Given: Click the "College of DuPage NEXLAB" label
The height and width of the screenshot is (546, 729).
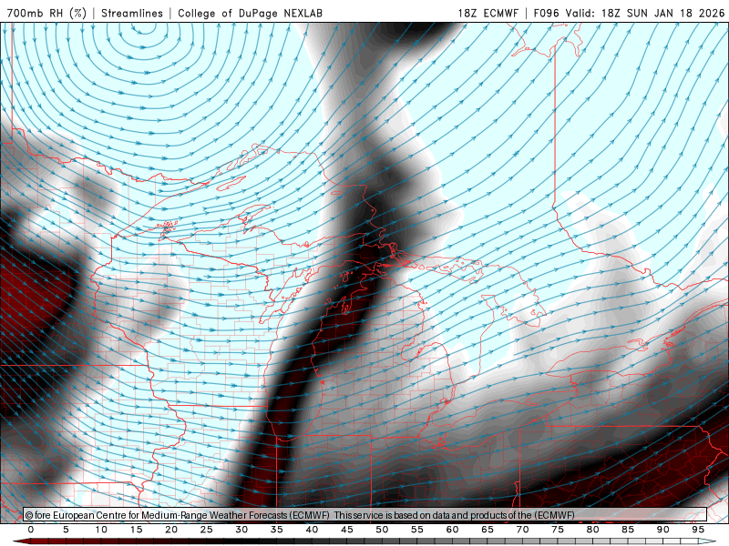Looking at the screenshot, I should tap(250, 13).
